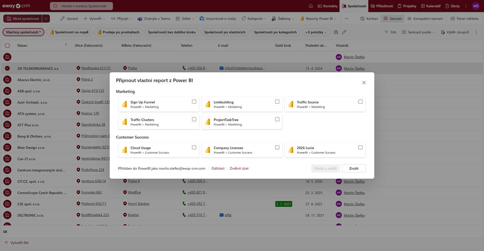Click the Změnit účet link
The image size is (484, 251).
[x=239, y=168]
